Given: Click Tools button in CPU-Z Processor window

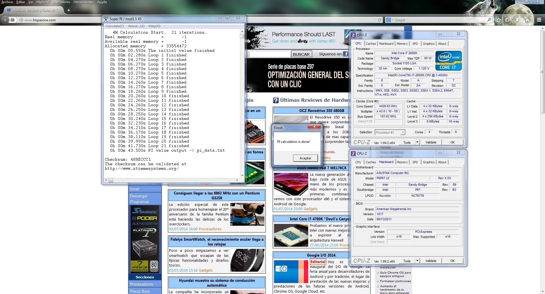Looking at the screenshot, I should tap(407, 142).
